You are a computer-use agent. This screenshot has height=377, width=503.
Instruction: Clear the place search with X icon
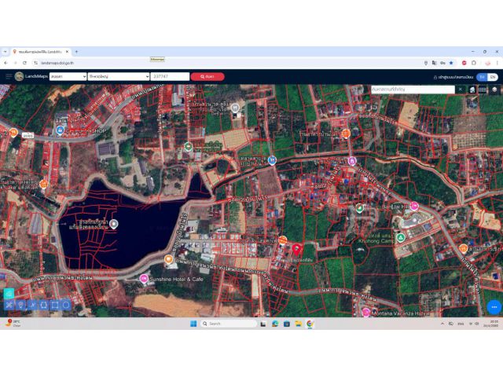(x=461, y=90)
